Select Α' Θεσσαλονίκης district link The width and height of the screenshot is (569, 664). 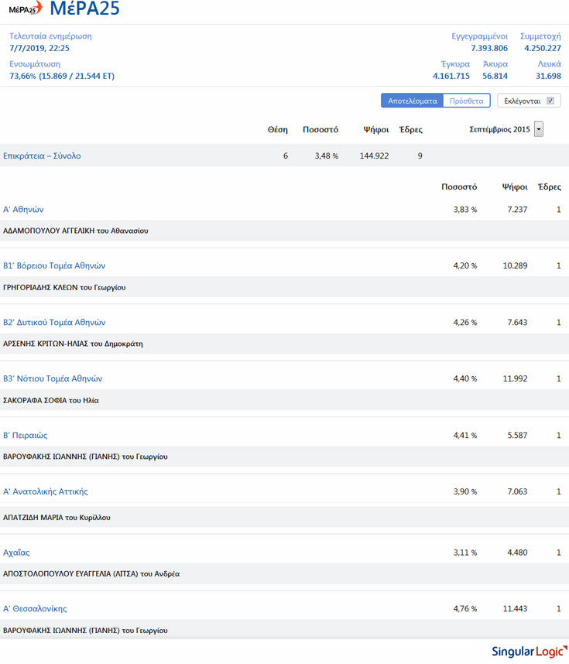point(35,609)
